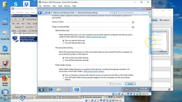182x102 pixels.
Task: Select Turn on sharing for Public folders
Action: (x=63, y=75)
